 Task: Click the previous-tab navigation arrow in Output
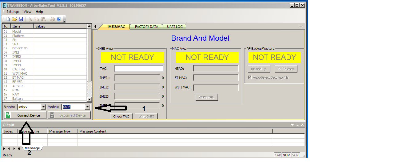[x=9, y=148]
